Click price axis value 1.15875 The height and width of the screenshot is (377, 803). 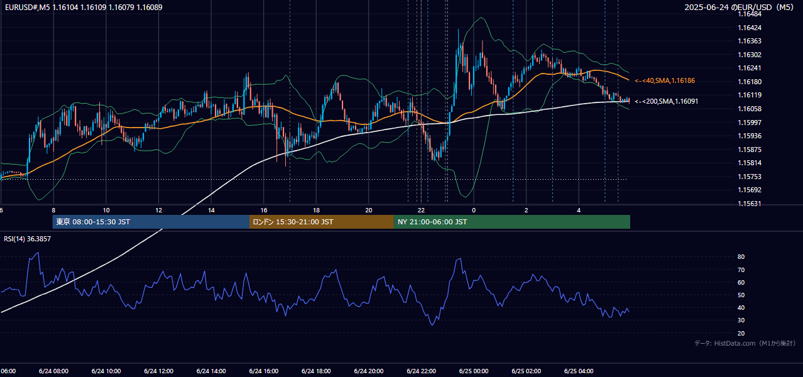click(750, 150)
